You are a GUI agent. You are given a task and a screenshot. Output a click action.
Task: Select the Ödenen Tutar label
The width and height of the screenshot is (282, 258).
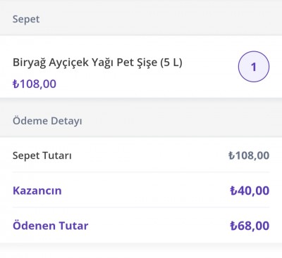point(51,226)
